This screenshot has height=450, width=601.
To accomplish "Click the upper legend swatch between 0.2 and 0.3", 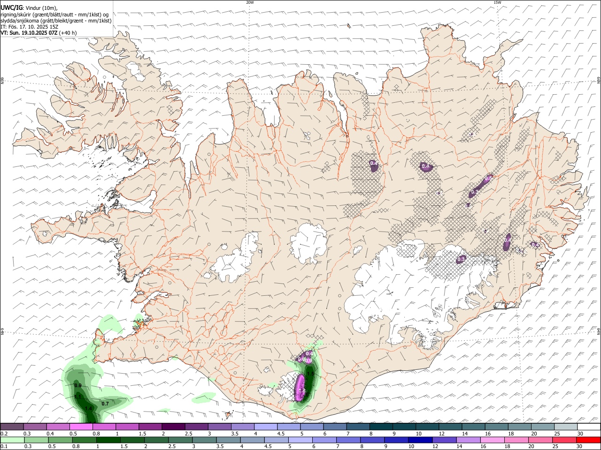I will point(12,427).
